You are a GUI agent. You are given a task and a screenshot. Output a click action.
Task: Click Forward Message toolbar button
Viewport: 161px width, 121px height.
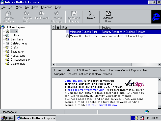click(x=57, y=17)
